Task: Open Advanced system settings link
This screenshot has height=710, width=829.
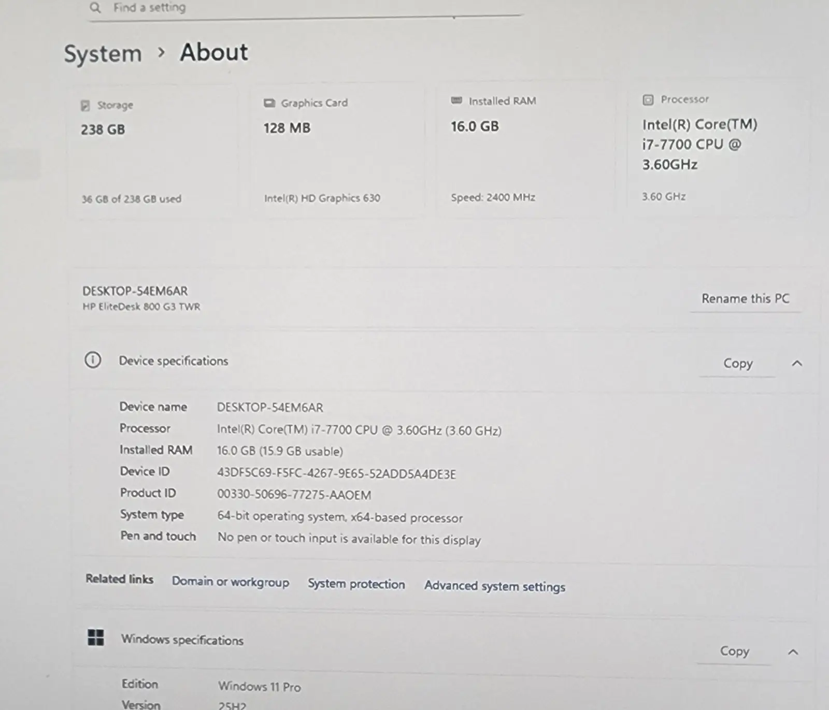Action: coord(495,586)
